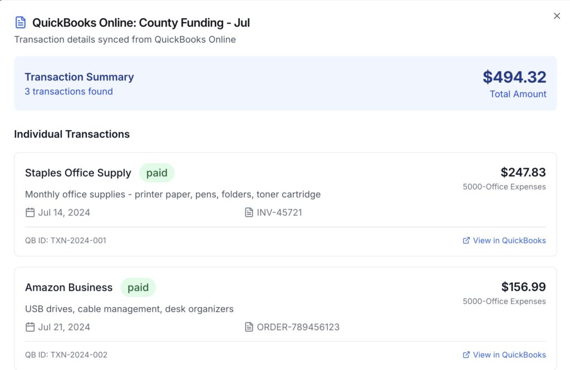Click the paid badge on Amazon Business

pos(137,287)
